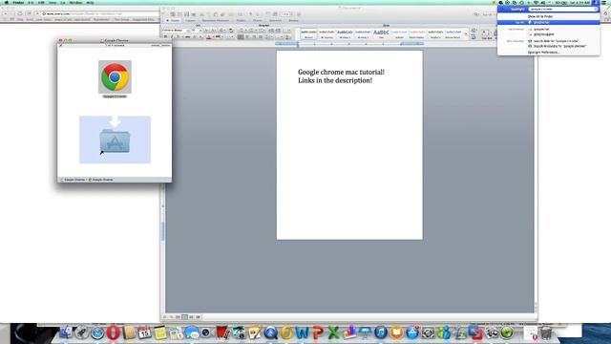The width and height of the screenshot is (611, 344).
Task: Open the Finder menu in the menu bar
Action: pos(18,3)
